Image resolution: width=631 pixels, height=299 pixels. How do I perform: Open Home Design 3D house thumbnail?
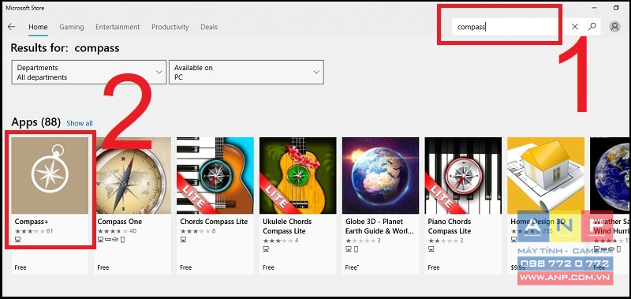click(x=546, y=175)
